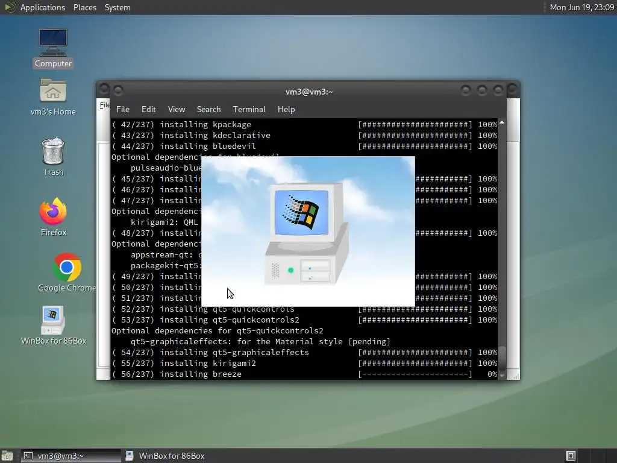
Task: Open the terminal File menu
Action: click(x=123, y=109)
